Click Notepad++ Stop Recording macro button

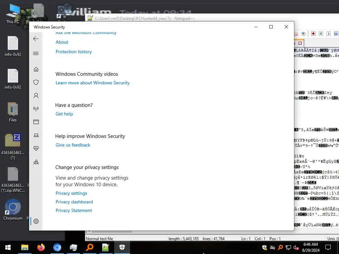[x=321, y=33]
